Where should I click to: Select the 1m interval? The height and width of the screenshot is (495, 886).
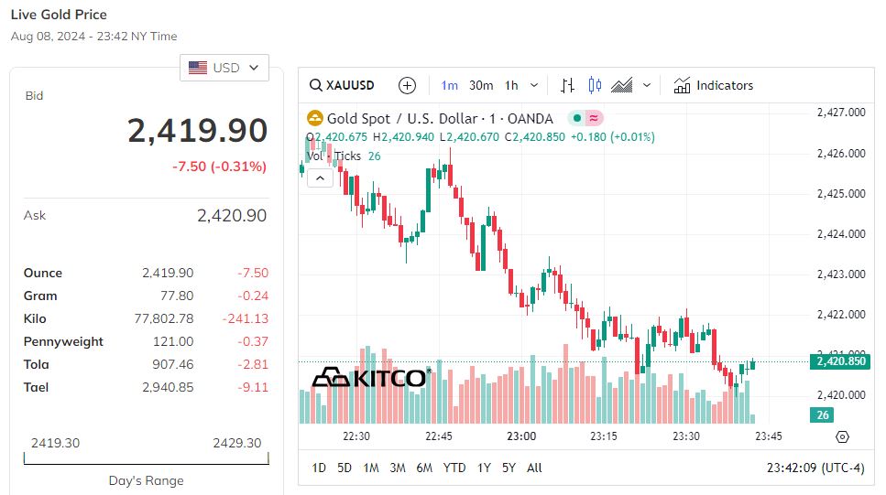pos(449,85)
